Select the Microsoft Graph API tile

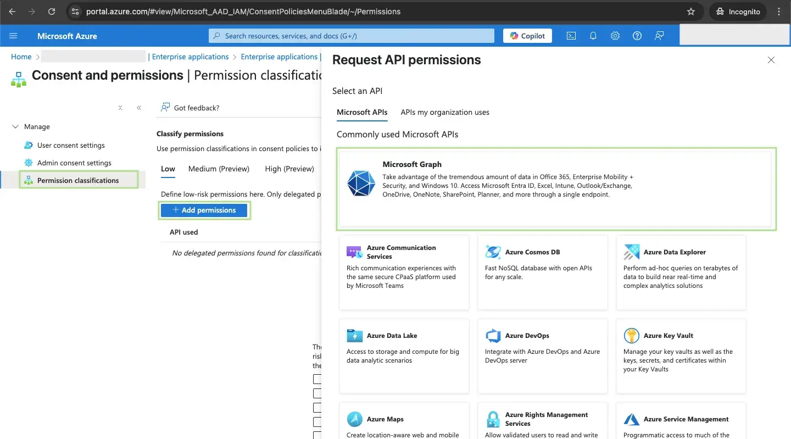[x=555, y=188]
